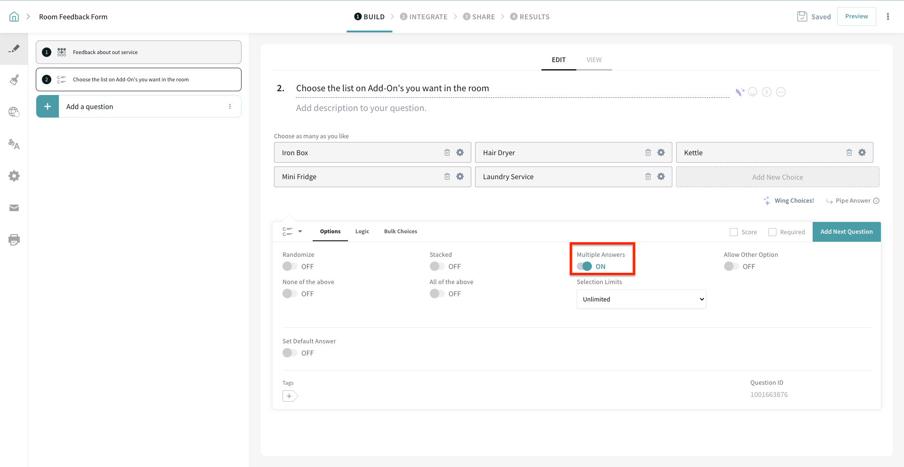Switch to the VIEW tab

pos(594,60)
